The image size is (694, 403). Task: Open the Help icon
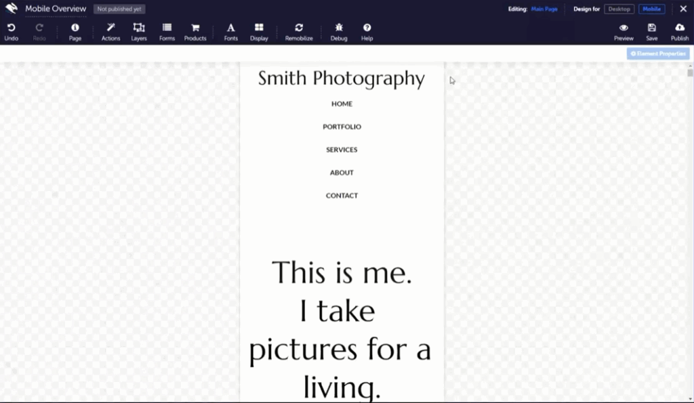(367, 28)
